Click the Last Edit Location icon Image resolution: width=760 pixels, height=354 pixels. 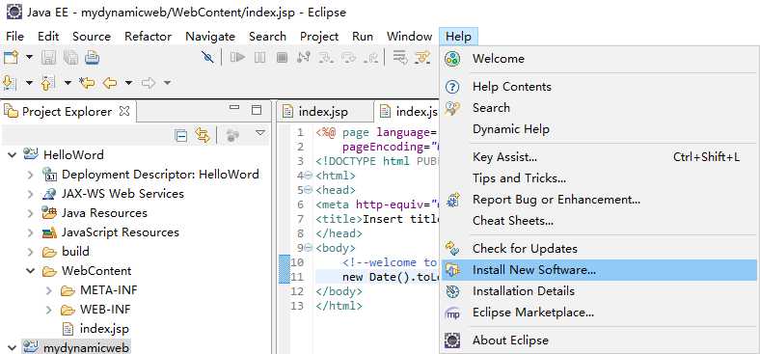coord(87,83)
